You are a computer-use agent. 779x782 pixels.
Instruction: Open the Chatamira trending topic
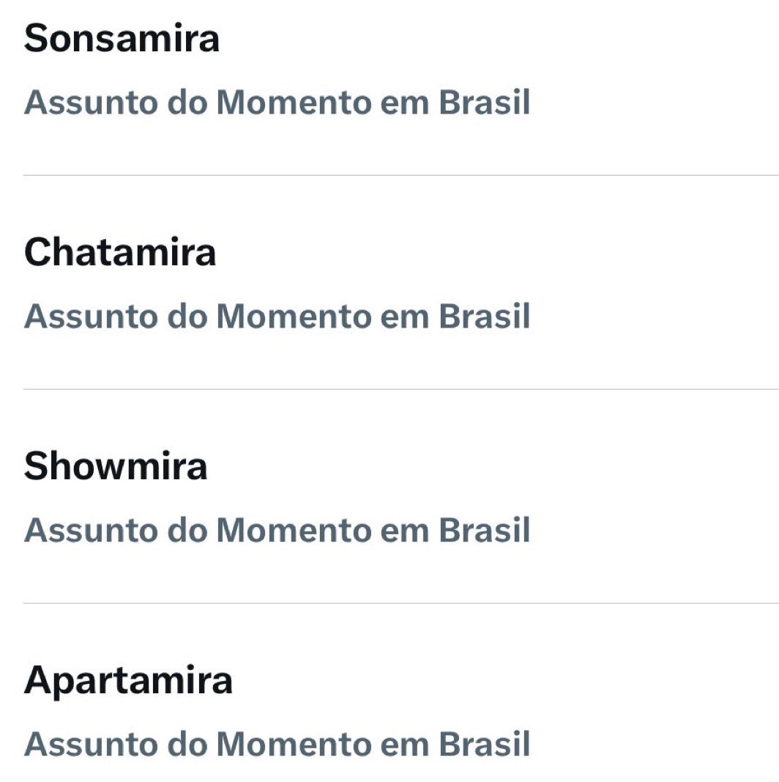[x=120, y=253]
